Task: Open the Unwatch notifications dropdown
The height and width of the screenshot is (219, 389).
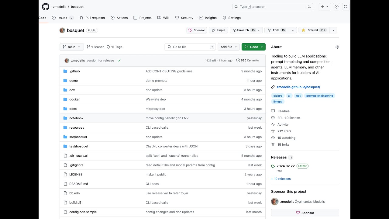Action: coord(246,30)
